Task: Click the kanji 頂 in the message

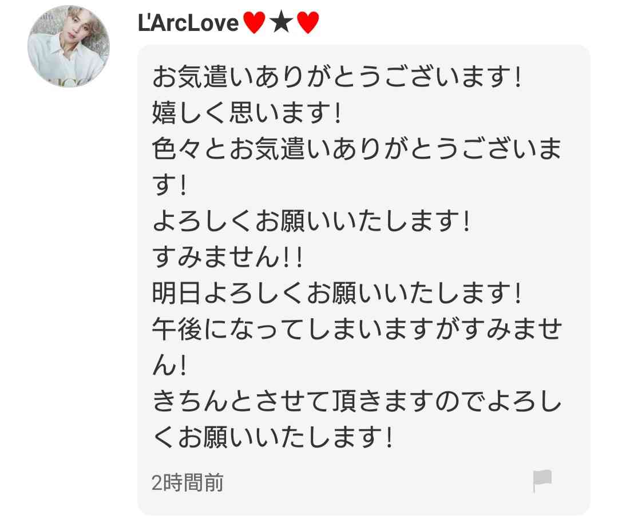Action: (x=345, y=401)
